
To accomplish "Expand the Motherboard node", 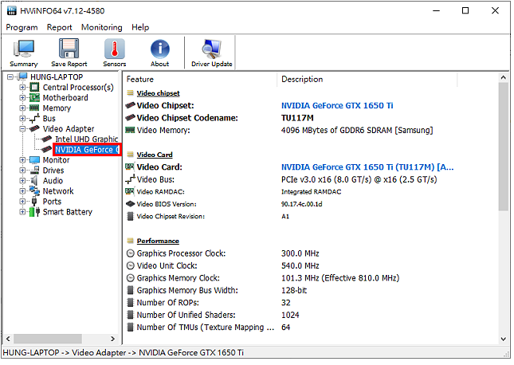I will click(22, 98).
